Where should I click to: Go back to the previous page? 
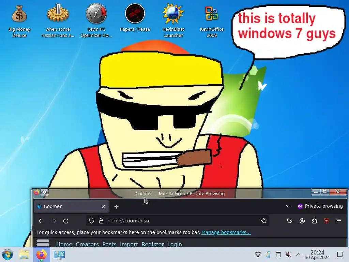[41, 221]
